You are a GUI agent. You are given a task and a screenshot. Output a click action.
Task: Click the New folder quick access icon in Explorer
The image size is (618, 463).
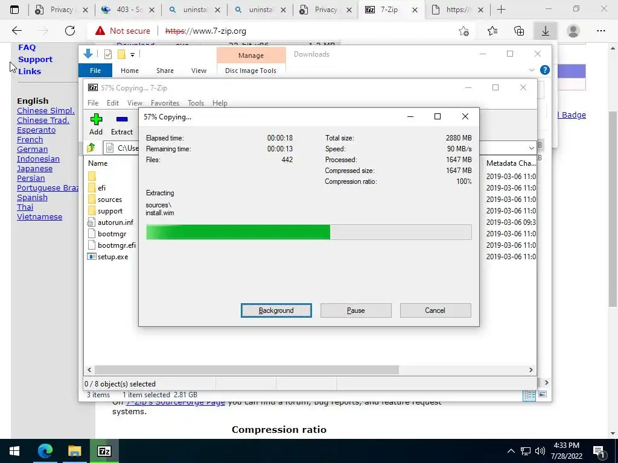tap(121, 54)
